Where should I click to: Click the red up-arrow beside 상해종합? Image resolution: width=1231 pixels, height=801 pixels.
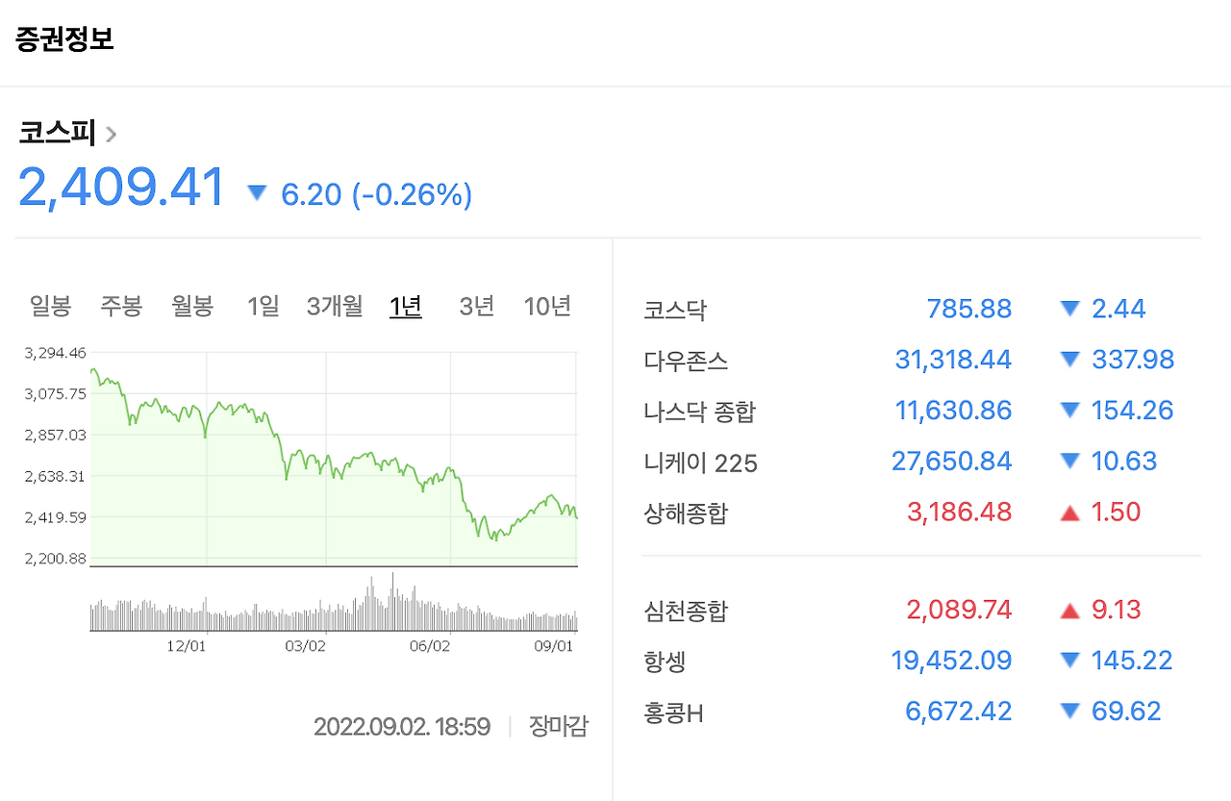(x=1069, y=512)
